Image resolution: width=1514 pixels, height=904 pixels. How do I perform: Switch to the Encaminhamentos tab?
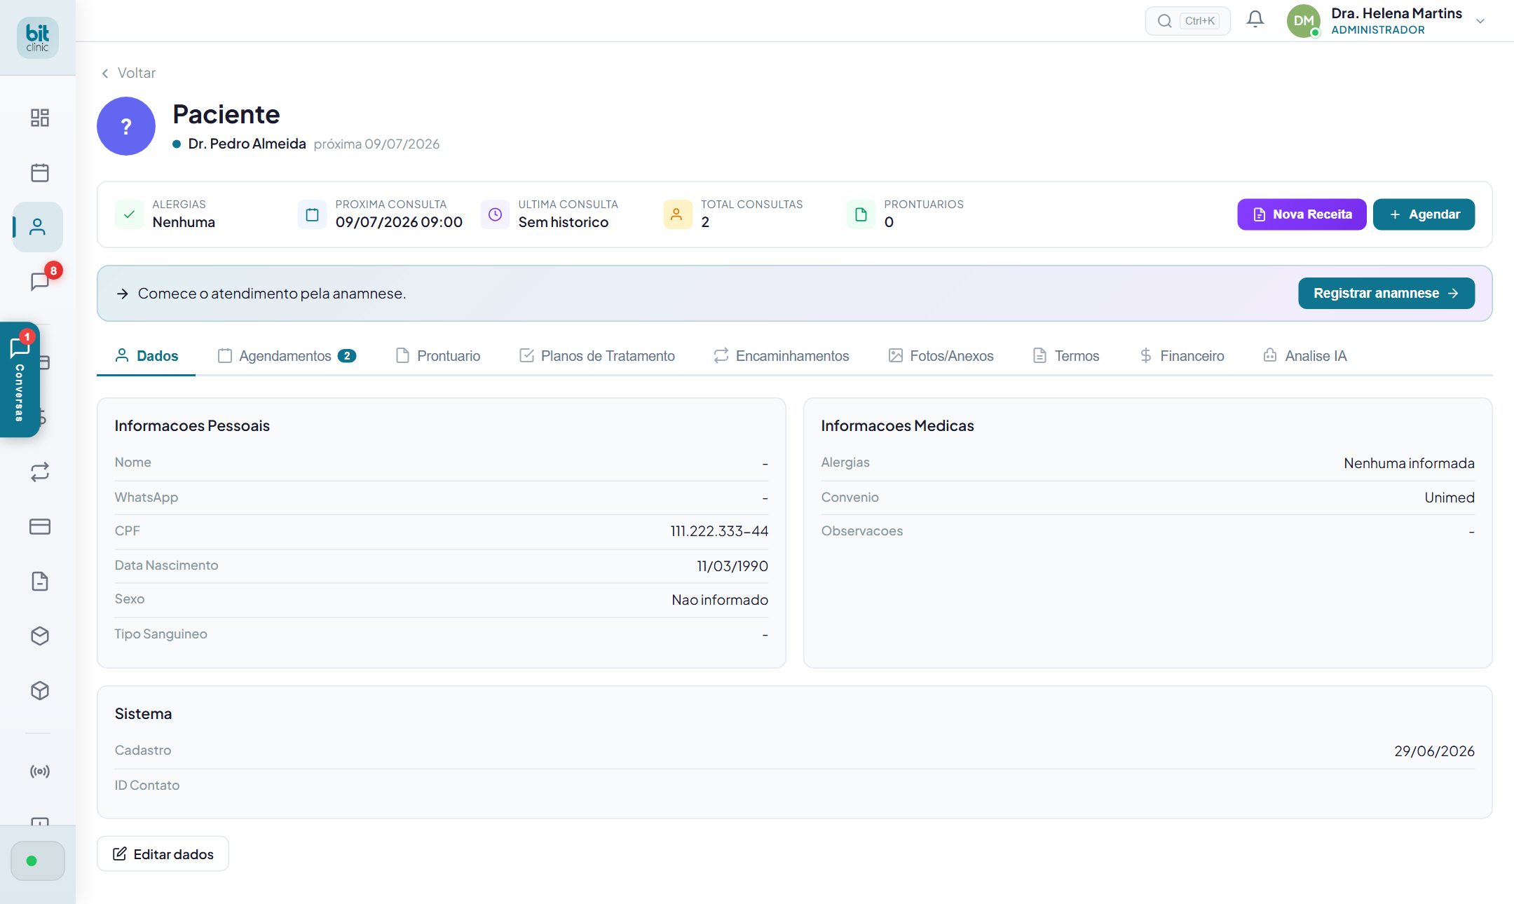pos(782,356)
